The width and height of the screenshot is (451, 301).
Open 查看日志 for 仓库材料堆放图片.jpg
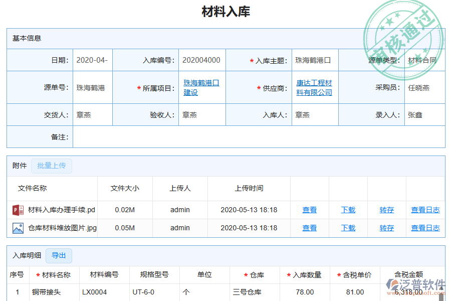point(425,228)
